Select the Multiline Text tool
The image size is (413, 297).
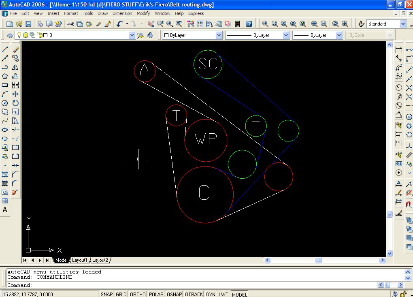tap(5, 210)
